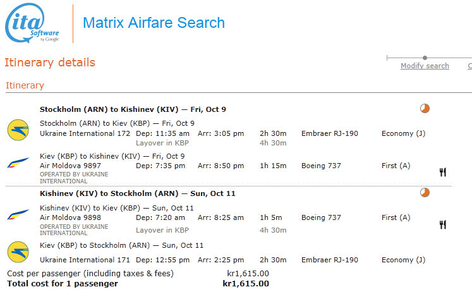Click the Economy (J) class on flight 172

[x=403, y=133]
